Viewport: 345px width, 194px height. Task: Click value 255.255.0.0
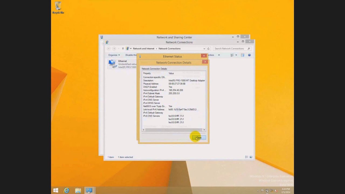174,93
